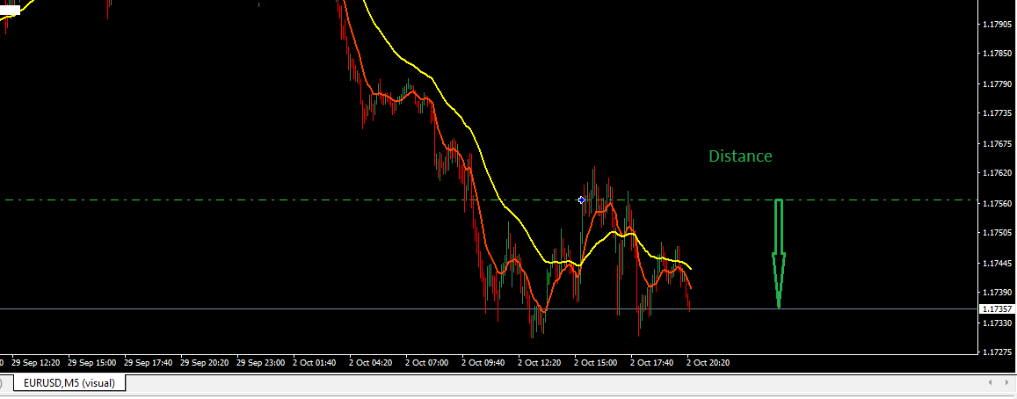The height and width of the screenshot is (399, 1017).
Task: Click the current price label 1.17357
Action: point(996,309)
